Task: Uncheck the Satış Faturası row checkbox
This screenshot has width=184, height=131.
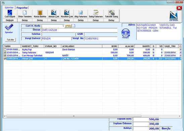Action: 5,53
